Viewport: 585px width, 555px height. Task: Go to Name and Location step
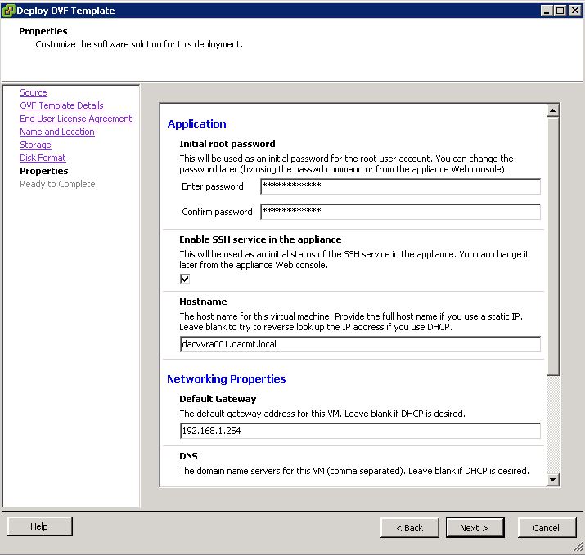pyautogui.click(x=57, y=132)
